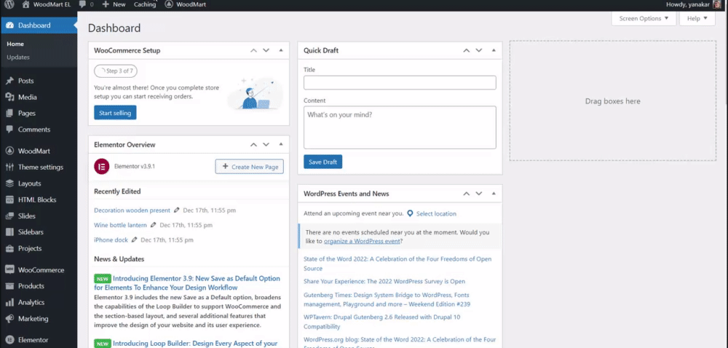Image resolution: width=728 pixels, height=348 pixels.
Task: Collapse the Quick Draft panel
Action: coord(494,50)
